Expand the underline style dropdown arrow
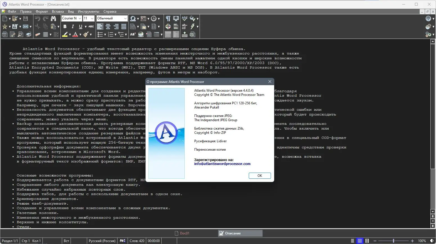This screenshot has height=244, width=436. pyautogui.click(x=85, y=27)
